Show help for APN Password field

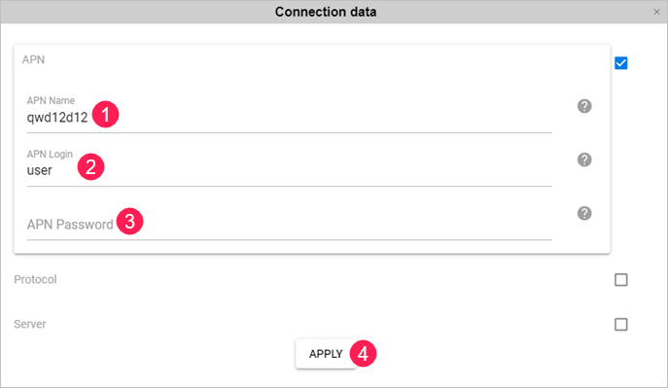point(584,213)
